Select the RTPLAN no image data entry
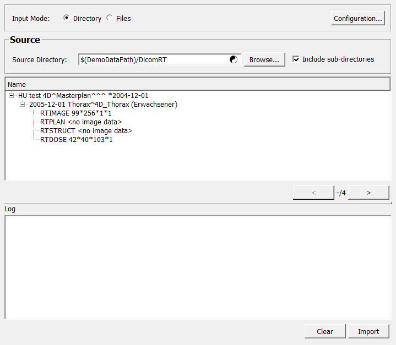Image resolution: width=396 pixels, height=345 pixels. click(x=80, y=122)
